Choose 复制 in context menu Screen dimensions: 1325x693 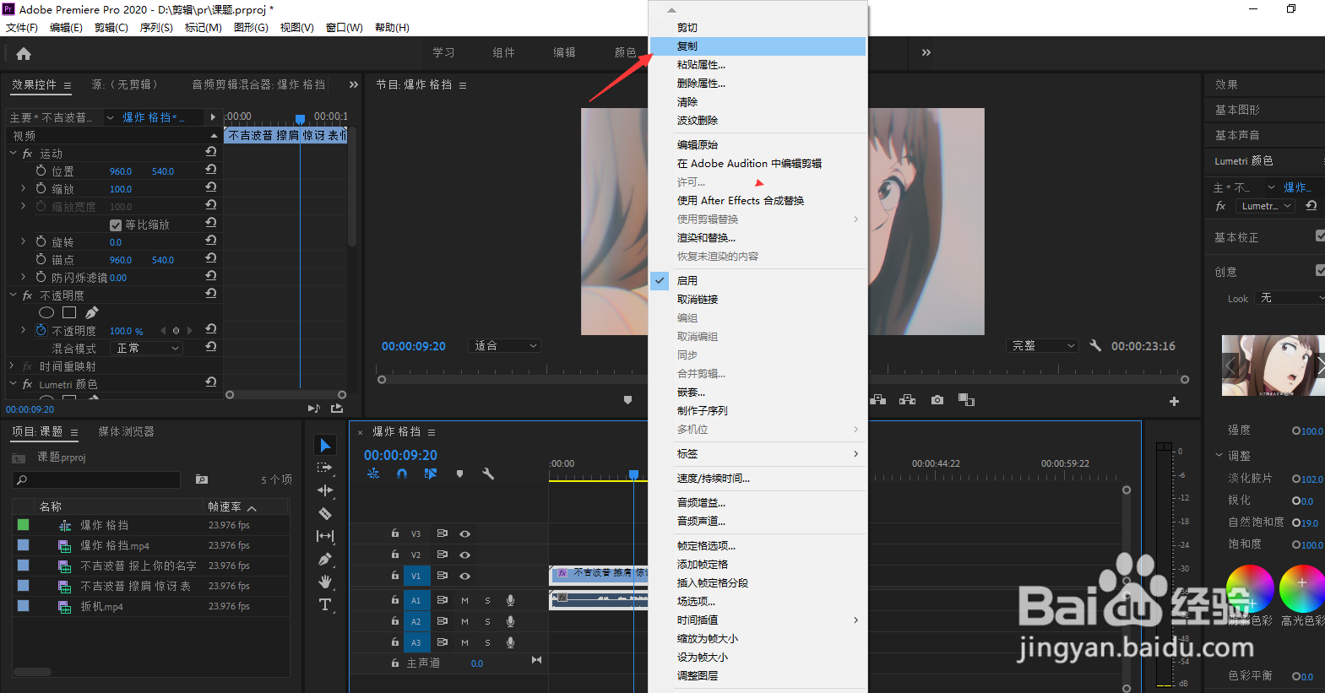pos(758,46)
